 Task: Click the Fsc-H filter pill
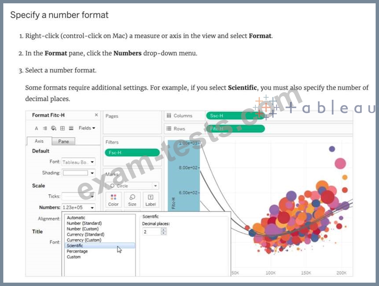click(x=132, y=152)
